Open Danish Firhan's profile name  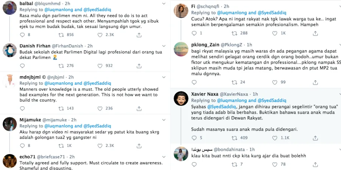tap(35, 46)
